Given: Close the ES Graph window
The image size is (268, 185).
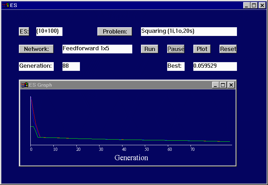Looking at the screenshot, I should point(231,85).
